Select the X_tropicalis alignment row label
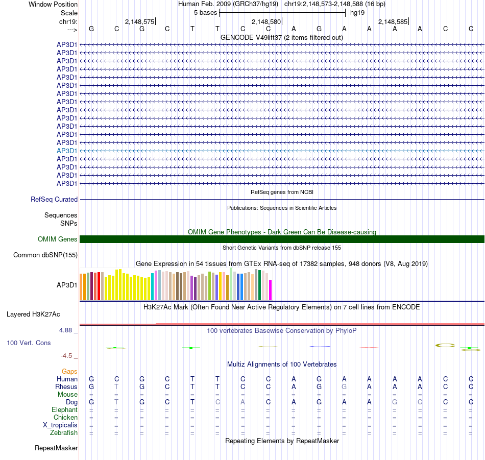This screenshot has width=485, height=460. (x=60, y=425)
